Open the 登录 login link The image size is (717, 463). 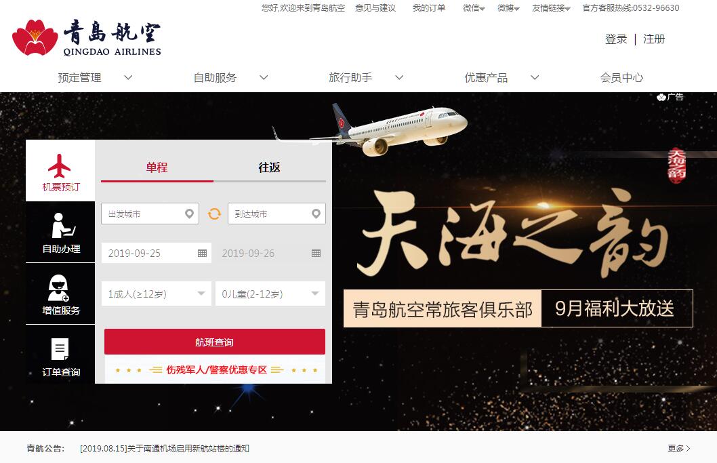coord(616,39)
